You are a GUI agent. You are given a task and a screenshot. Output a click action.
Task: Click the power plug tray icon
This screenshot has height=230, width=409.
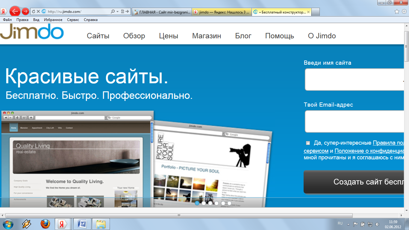coord(363,224)
